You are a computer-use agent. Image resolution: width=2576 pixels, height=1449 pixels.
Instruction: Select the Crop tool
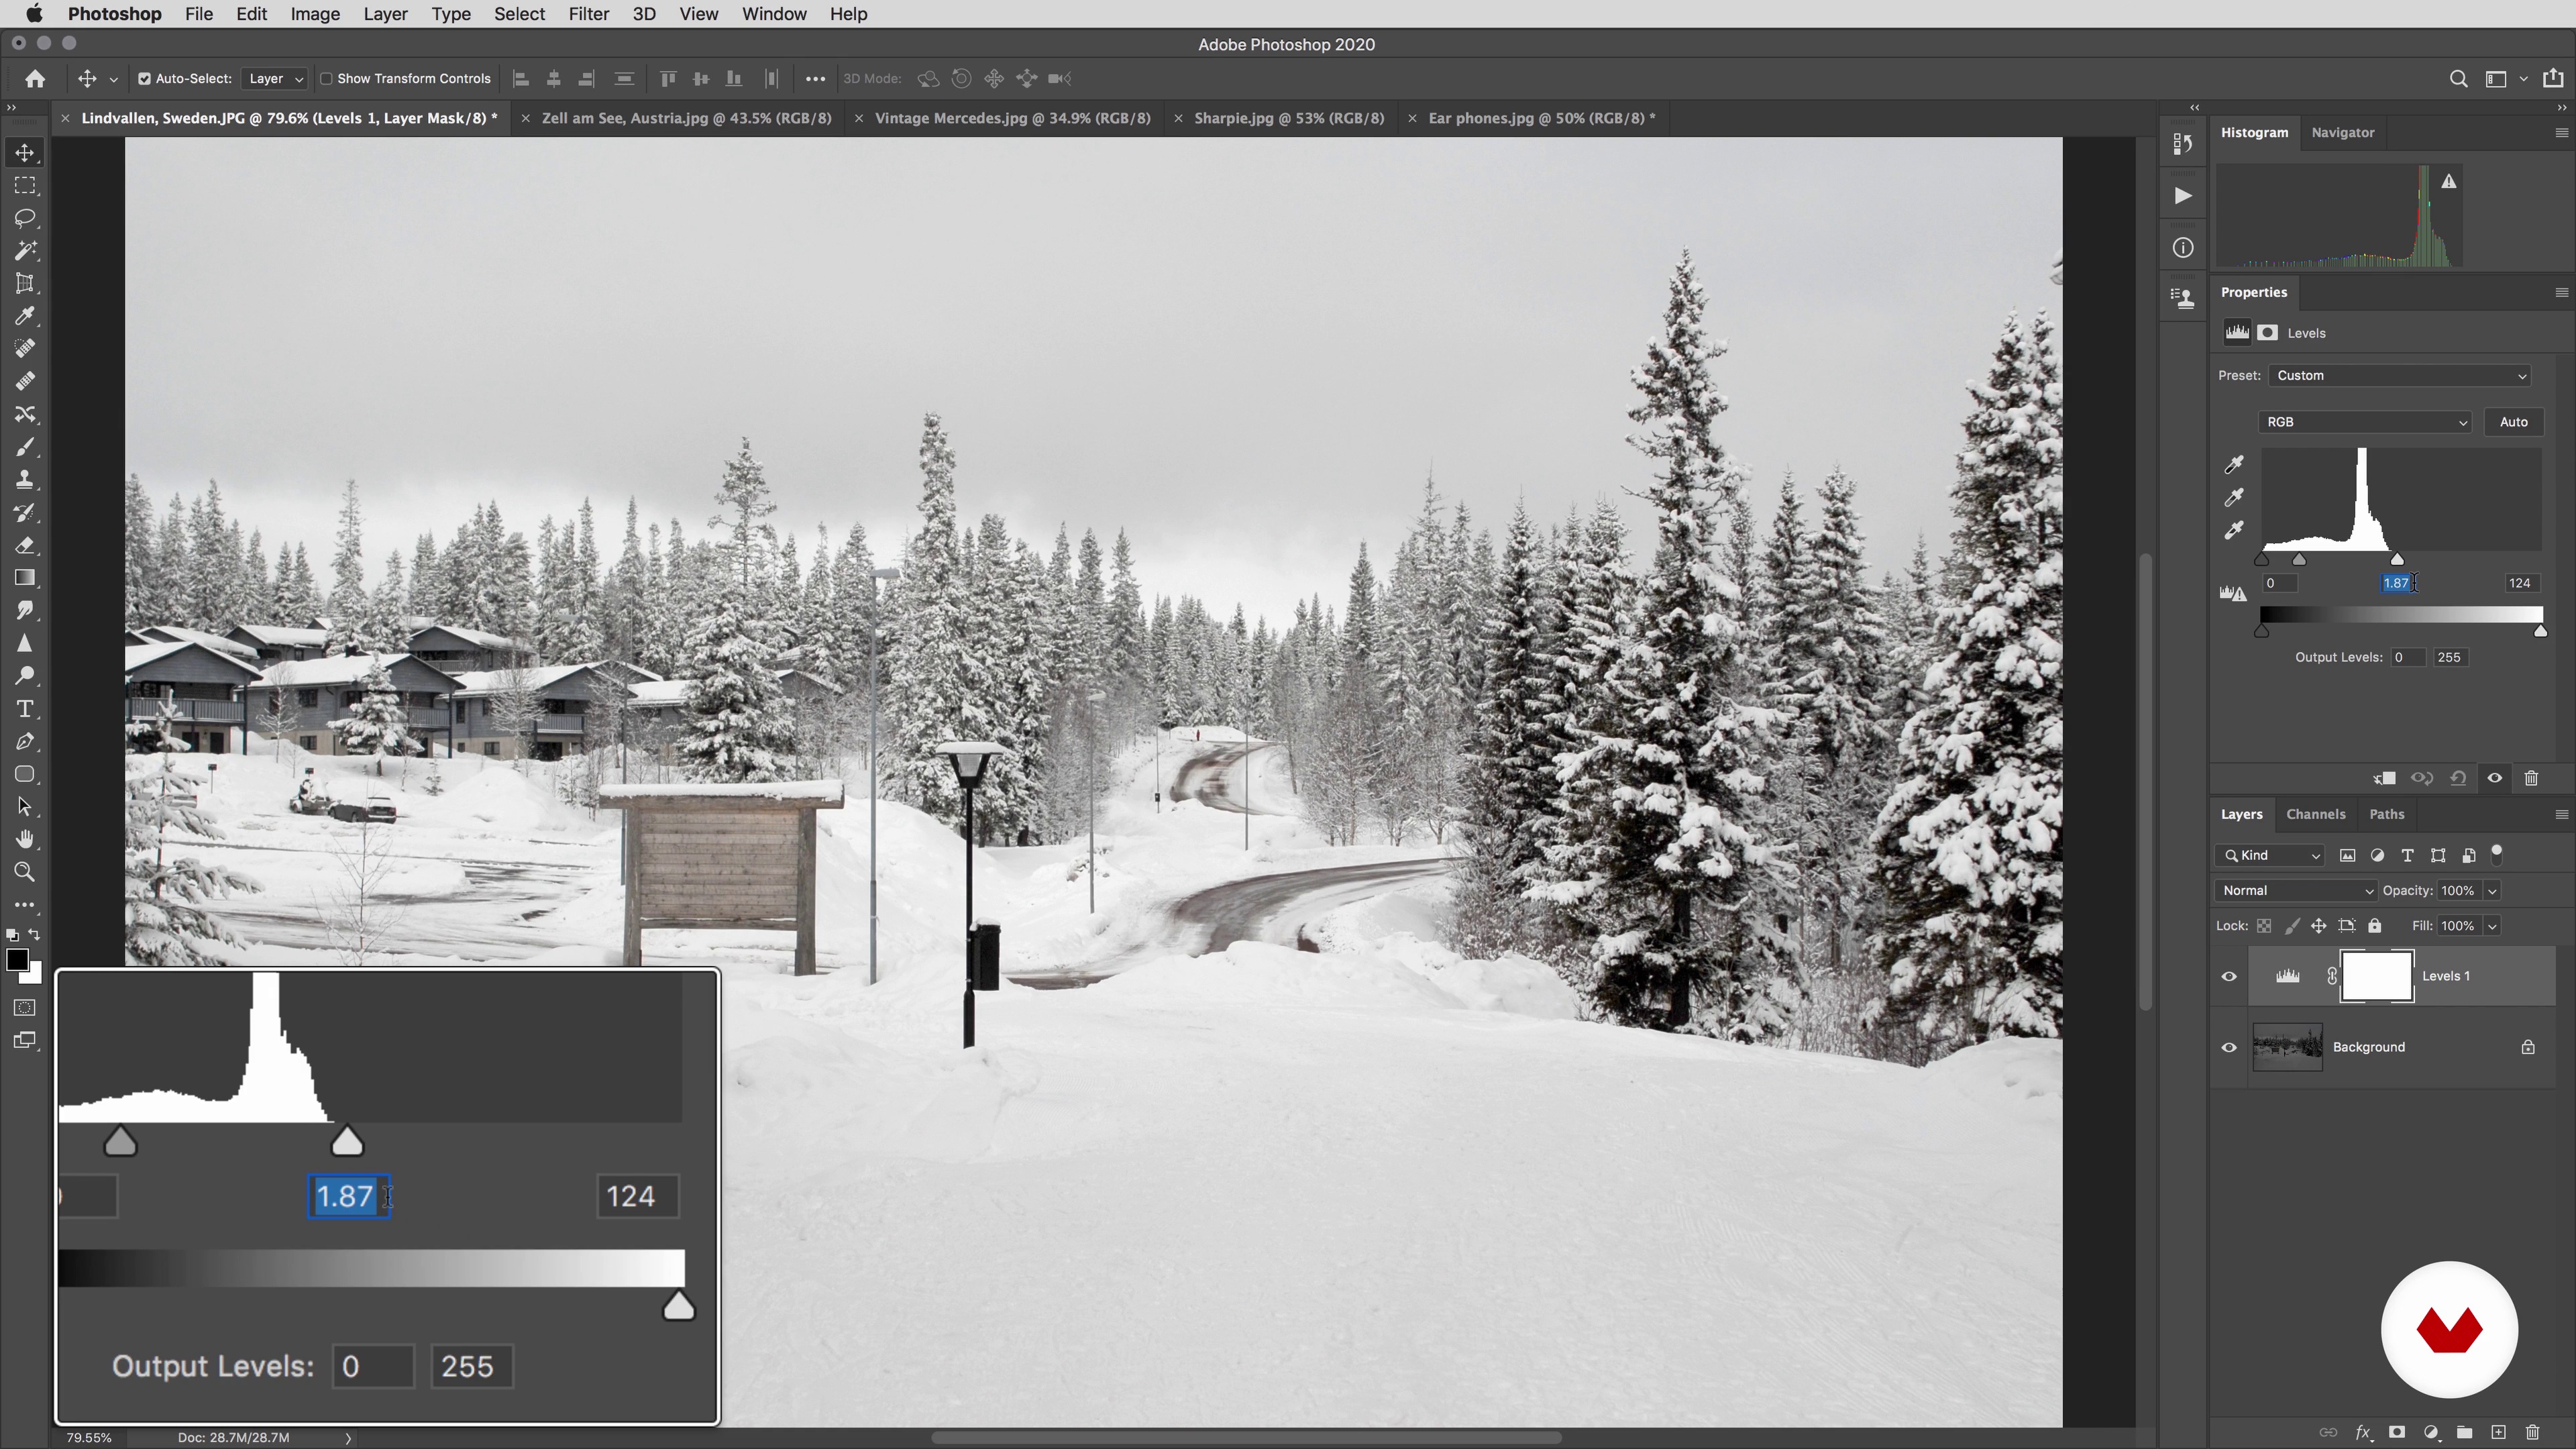pyautogui.click(x=25, y=283)
